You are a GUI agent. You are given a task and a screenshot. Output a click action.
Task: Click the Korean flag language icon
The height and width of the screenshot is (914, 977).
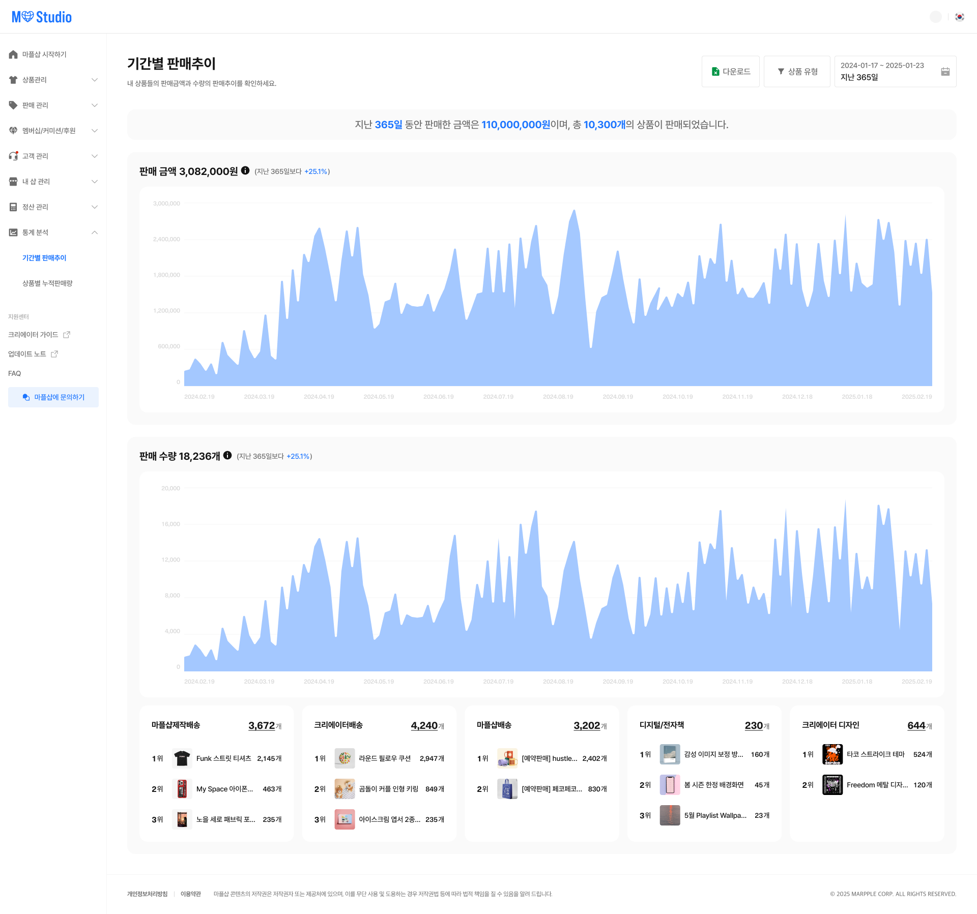960,17
